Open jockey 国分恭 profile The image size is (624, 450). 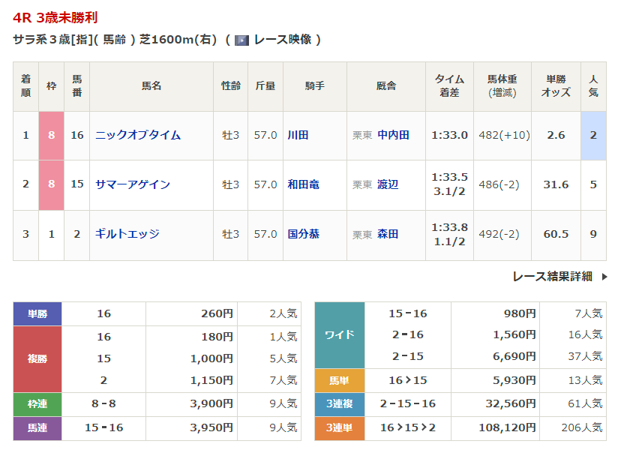click(x=303, y=234)
